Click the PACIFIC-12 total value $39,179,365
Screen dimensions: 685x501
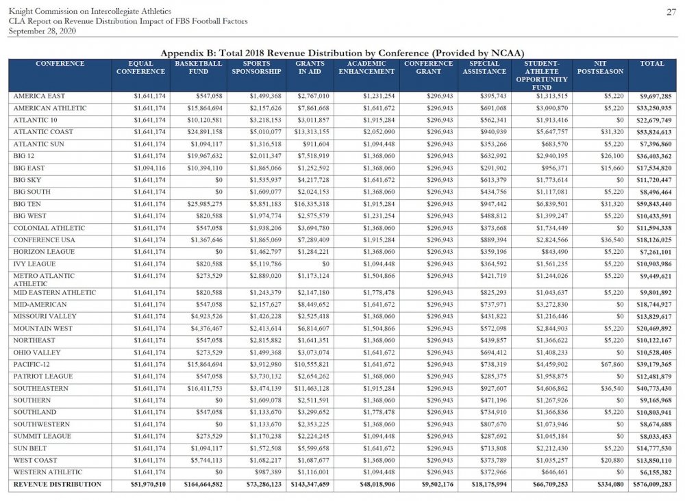coord(652,364)
